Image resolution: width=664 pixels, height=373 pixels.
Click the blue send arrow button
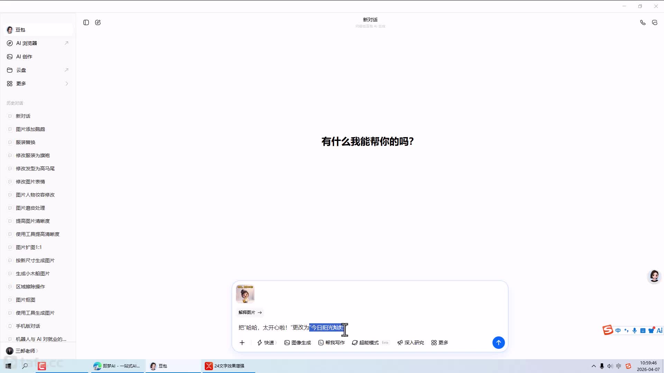click(498, 343)
